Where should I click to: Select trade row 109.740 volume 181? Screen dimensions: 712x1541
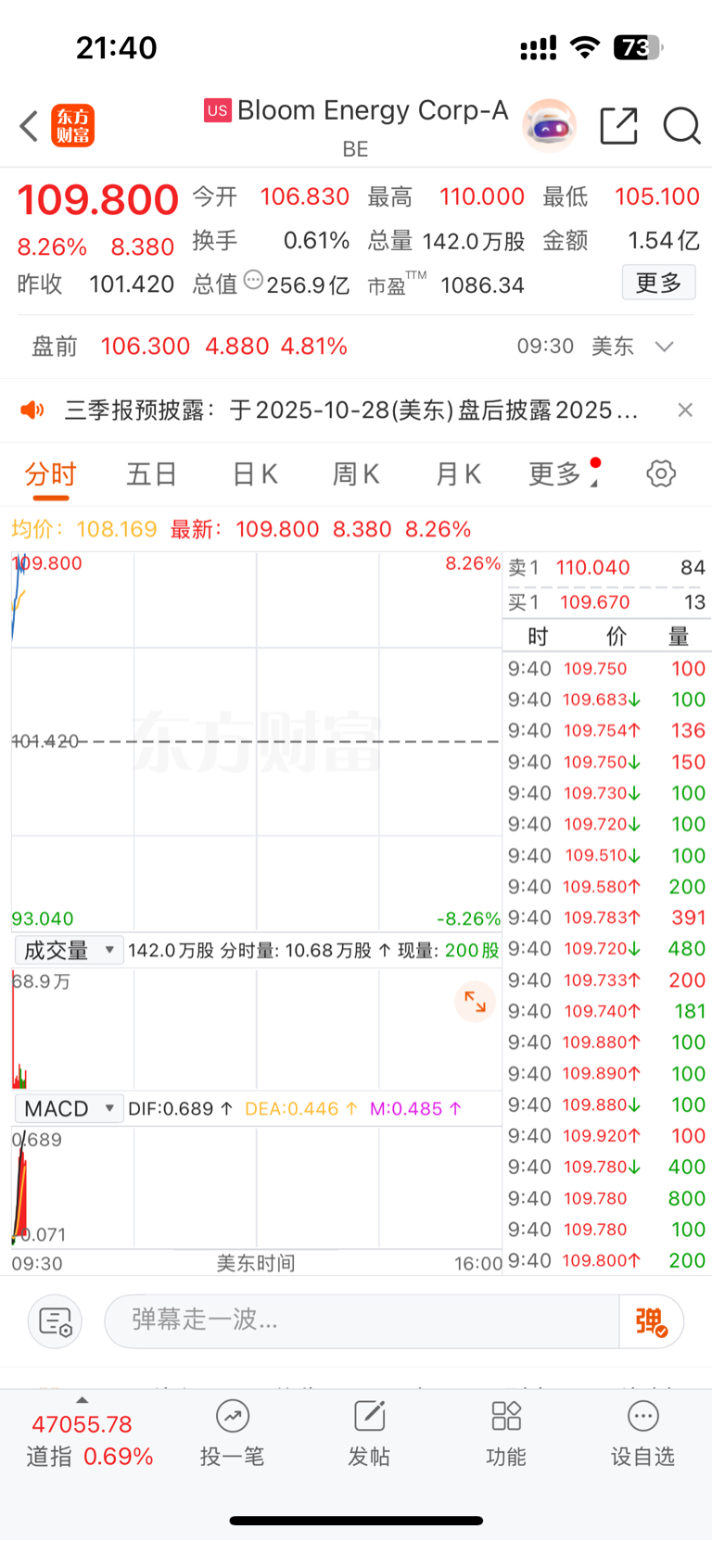point(606,1011)
